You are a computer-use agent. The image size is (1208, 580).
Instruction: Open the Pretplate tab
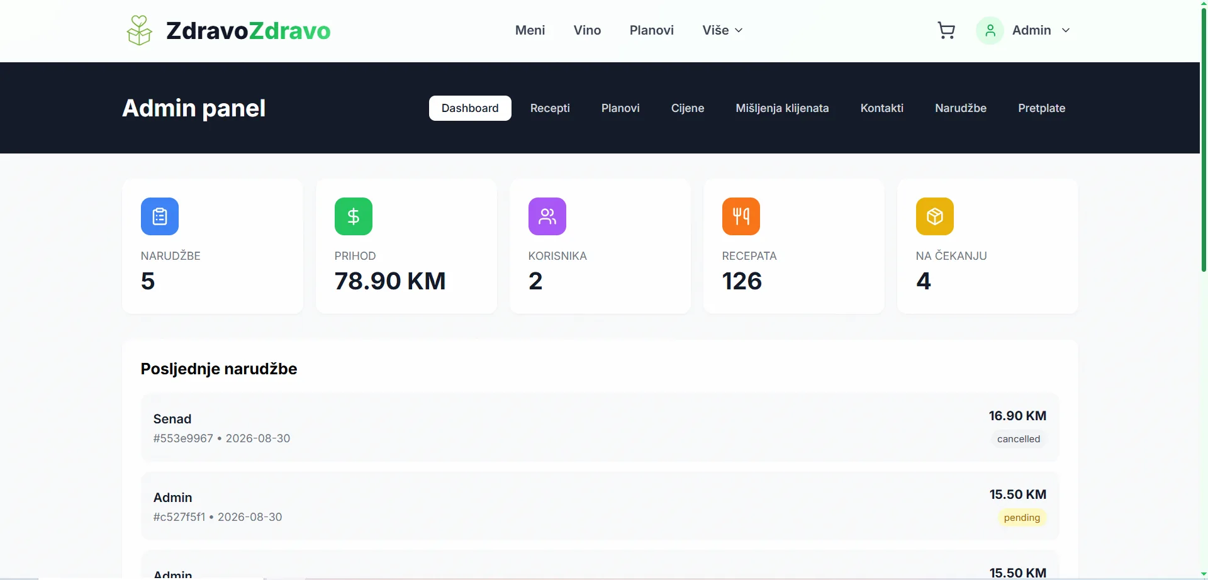click(1041, 108)
